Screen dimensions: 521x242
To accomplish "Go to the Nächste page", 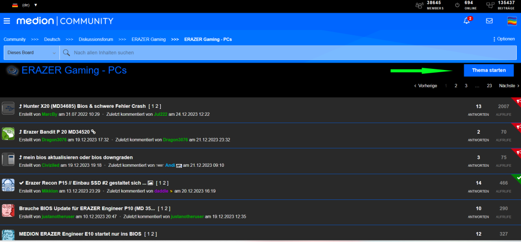I will click(x=508, y=85).
